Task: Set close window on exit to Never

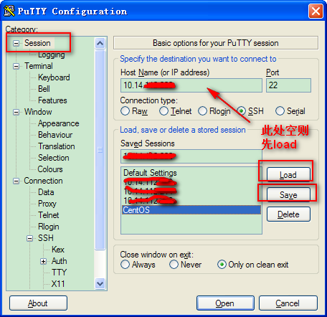Action: pos(185,265)
